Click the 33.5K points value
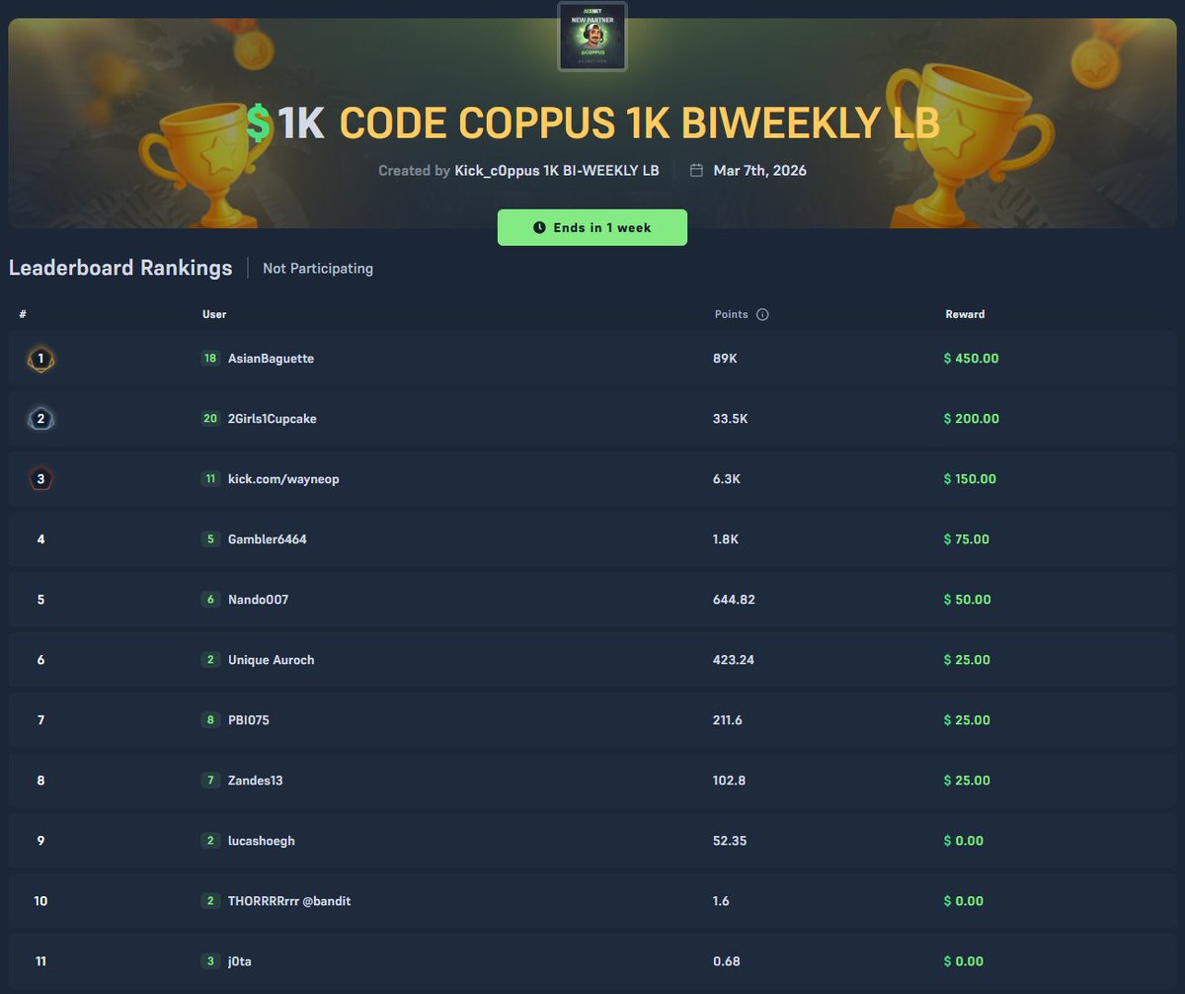1185x994 pixels. tap(731, 419)
